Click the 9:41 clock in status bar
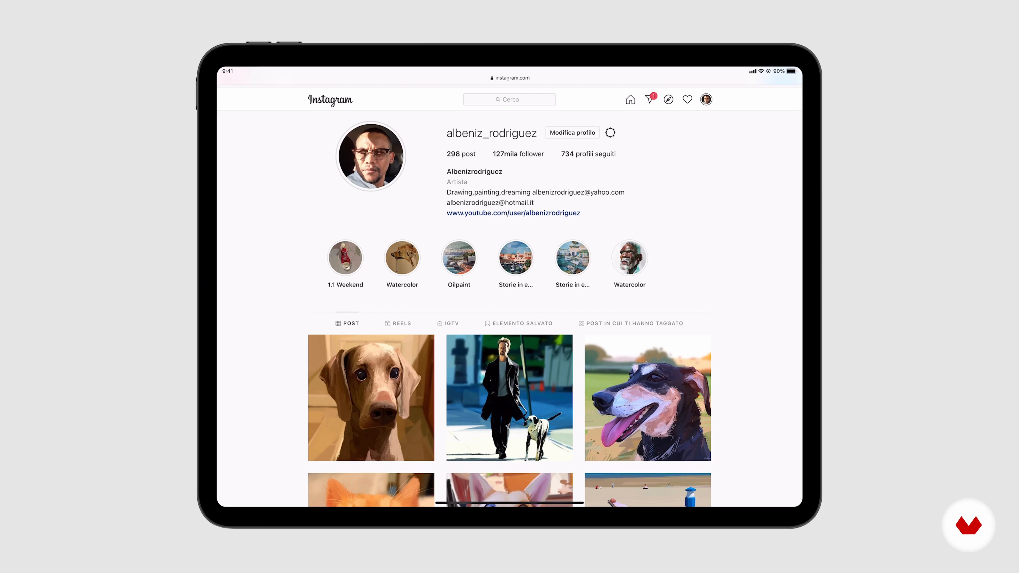Image resolution: width=1019 pixels, height=573 pixels. point(227,71)
